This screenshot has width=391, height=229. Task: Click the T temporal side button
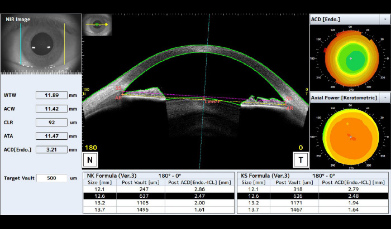(301, 160)
